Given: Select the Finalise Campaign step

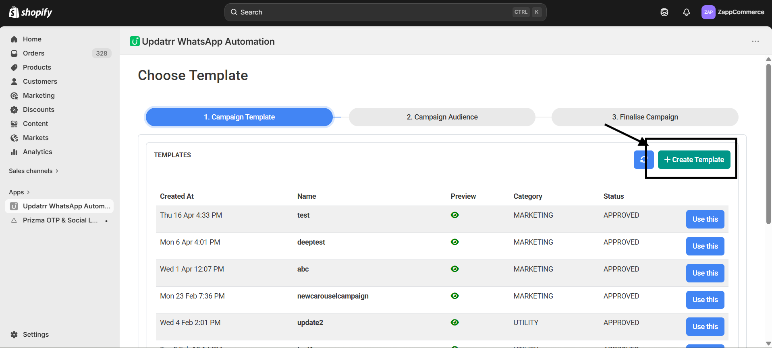Looking at the screenshot, I should click(x=645, y=117).
